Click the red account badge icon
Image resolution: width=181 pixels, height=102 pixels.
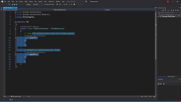pyautogui.click(x=168, y=2)
